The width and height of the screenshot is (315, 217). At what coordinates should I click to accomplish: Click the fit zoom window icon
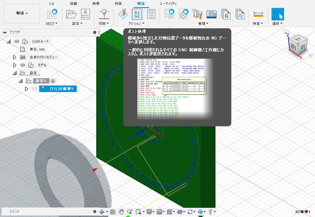138,212
